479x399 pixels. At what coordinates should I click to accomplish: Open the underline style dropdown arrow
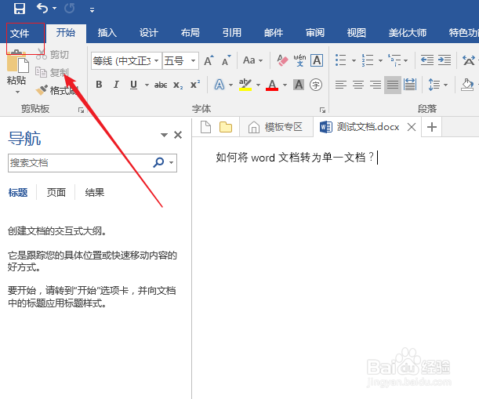(147, 85)
